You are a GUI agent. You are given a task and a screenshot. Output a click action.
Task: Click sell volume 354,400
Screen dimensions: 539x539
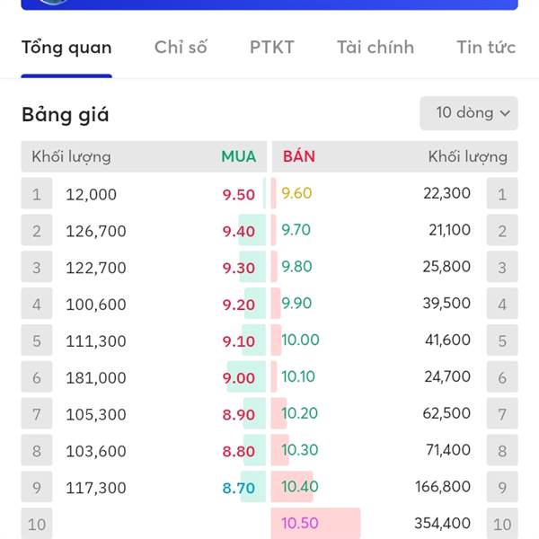point(442,523)
